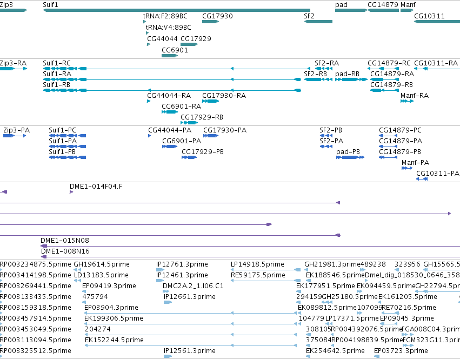The width and height of the screenshot is (460, 359).
Task: Select the LP14918.5prime EST label
Action: pos(258,264)
